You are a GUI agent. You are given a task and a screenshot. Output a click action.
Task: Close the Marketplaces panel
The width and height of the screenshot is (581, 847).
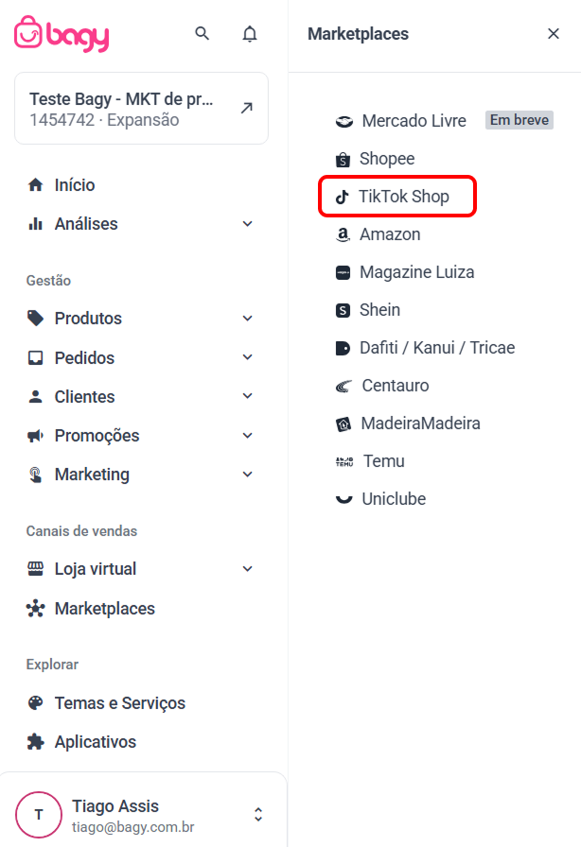click(553, 34)
